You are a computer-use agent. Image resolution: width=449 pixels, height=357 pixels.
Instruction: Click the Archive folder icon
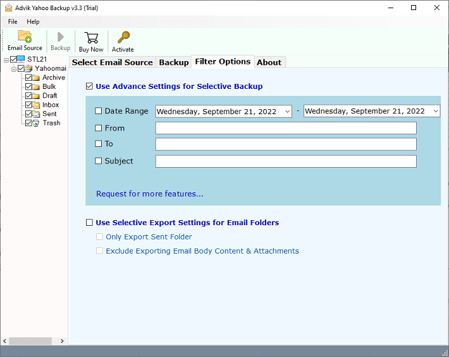click(36, 78)
